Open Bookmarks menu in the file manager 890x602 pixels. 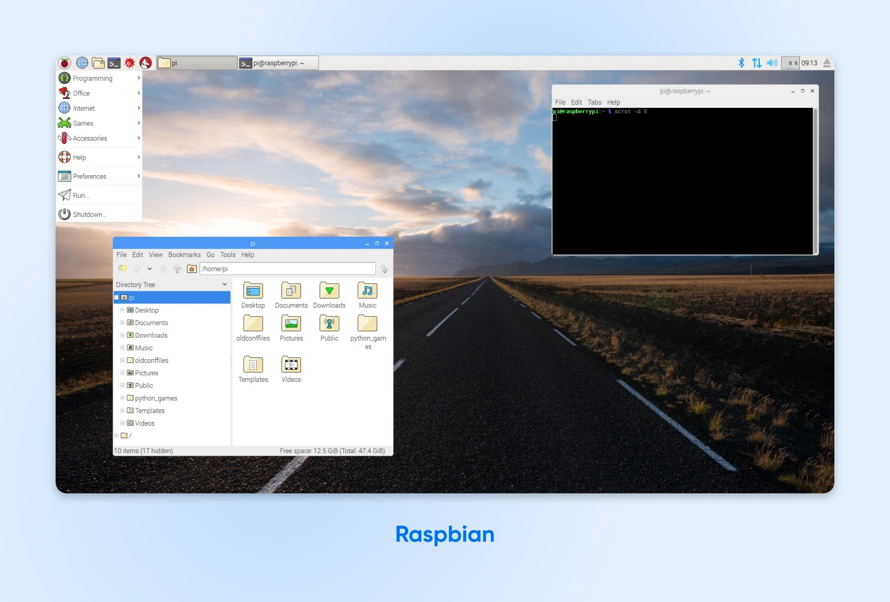[184, 255]
